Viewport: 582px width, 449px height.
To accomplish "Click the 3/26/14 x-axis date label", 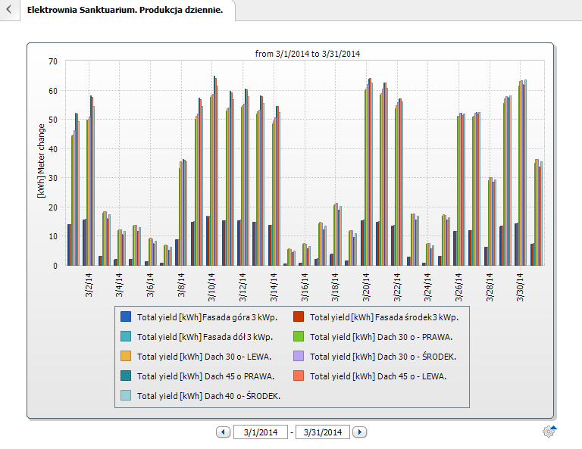I will click(458, 288).
